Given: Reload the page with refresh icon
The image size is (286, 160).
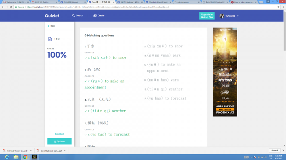Looking at the screenshot, I should [x=11, y=7].
